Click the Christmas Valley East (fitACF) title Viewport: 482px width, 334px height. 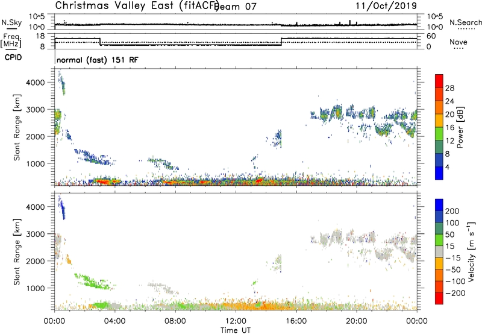coord(137,6)
